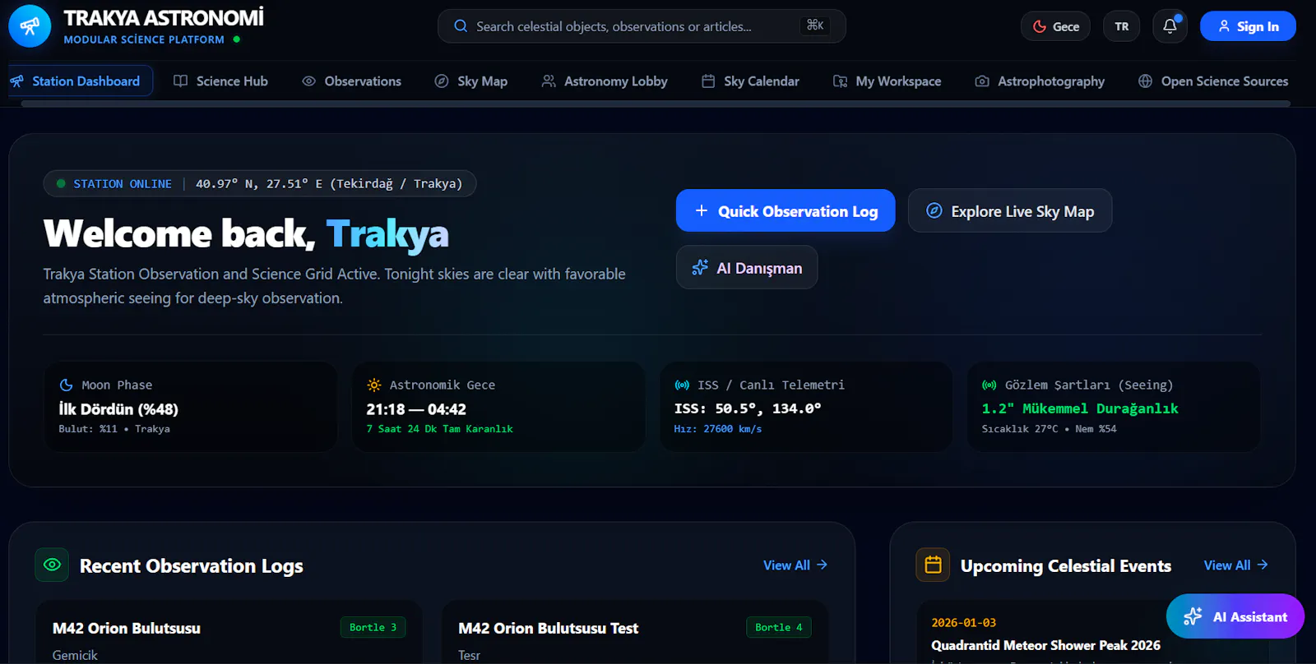Click the calendar icon beside Upcoming Celestial Events
Screen dimensions: 1316x664
click(933, 565)
